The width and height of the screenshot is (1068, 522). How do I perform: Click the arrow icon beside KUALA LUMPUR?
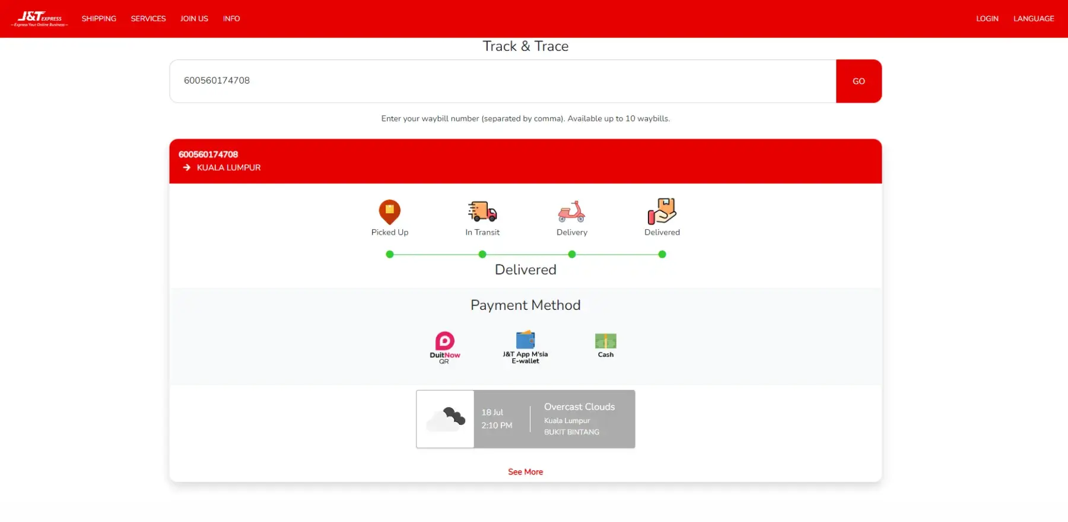[x=187, y=168]
